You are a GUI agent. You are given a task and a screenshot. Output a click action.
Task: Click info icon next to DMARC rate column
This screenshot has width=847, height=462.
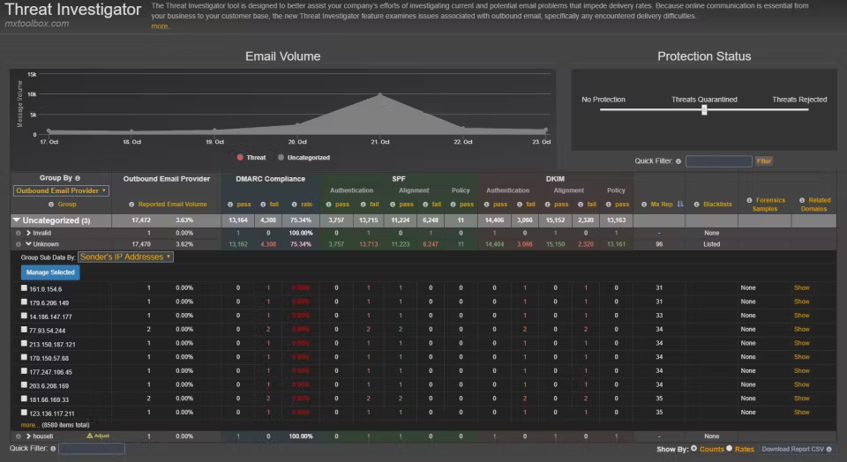click(293, 204)
